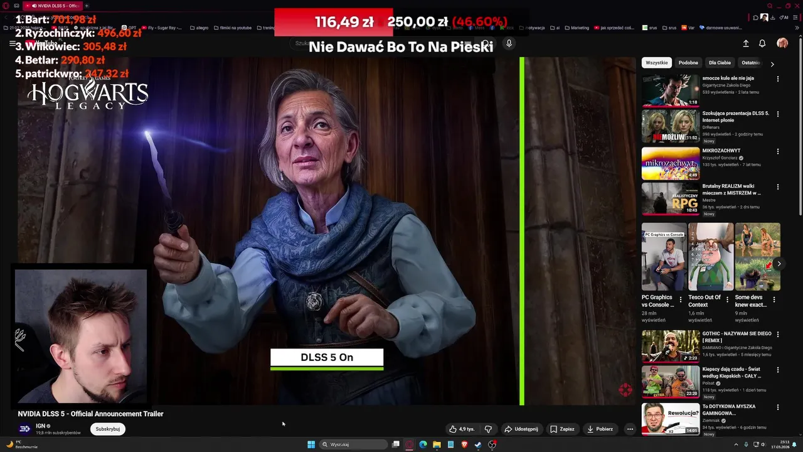Open Microsoft Edge from taskbar
This screenshot has height=452, width=803.
[423, 444]
